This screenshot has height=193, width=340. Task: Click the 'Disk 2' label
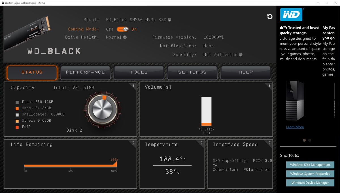[74, 130]
